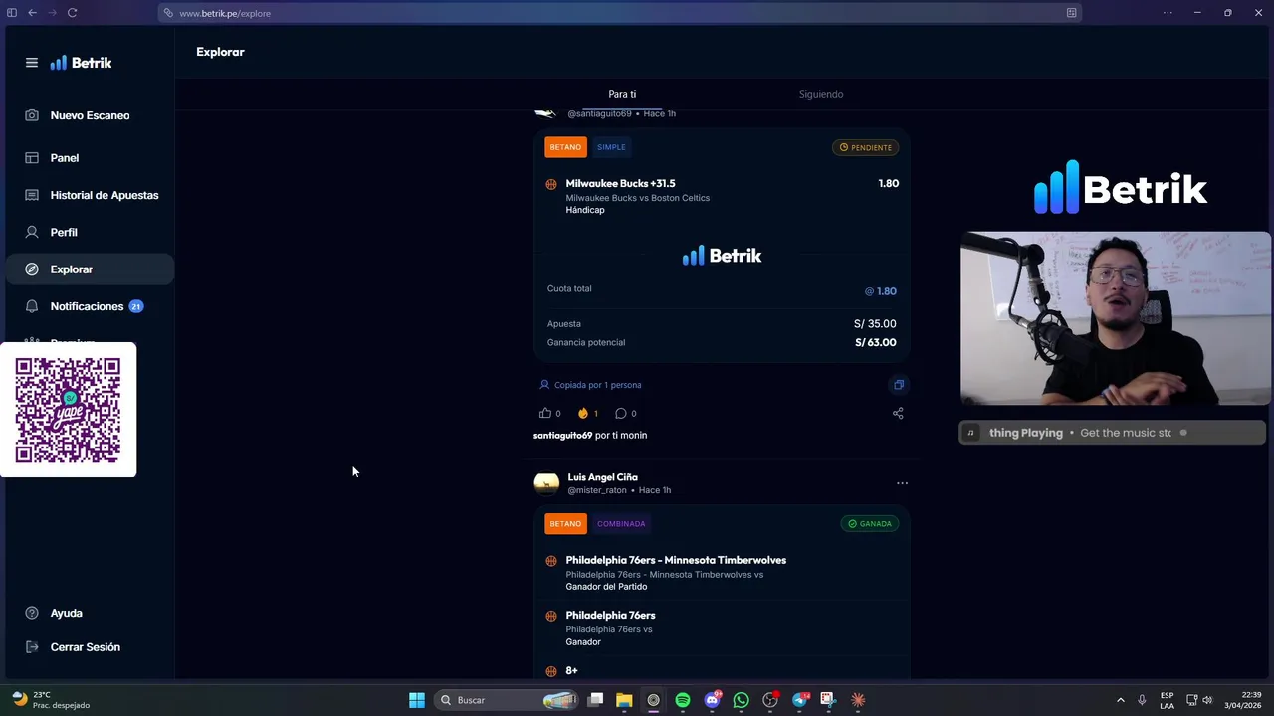Image resolution: width=1274 pixels, height=716 pixels.
Task: Open File Explorer from the taskbar
Action: [x=624, y=700]
